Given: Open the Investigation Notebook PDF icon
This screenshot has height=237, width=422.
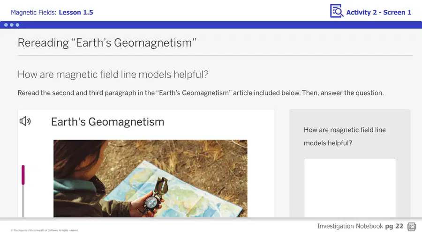Looking at the screenshot, I should point(412,227).
